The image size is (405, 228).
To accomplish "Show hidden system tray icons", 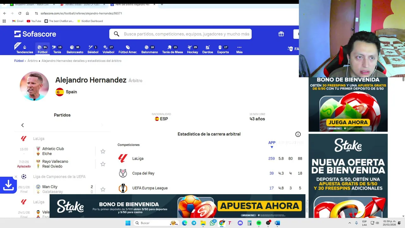I will coord(350,223).
